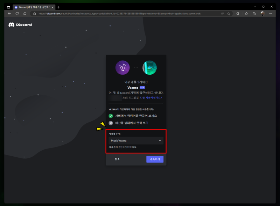
Task: Open a new browser tab
Action: [58, 7]
